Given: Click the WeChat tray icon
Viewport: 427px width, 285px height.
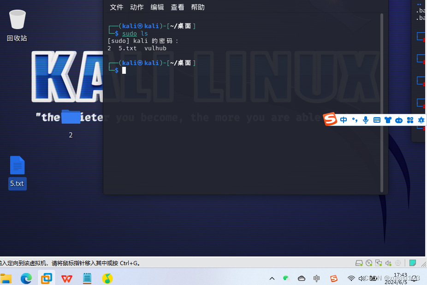Looking at the screenshot, I should coord(286,278).
